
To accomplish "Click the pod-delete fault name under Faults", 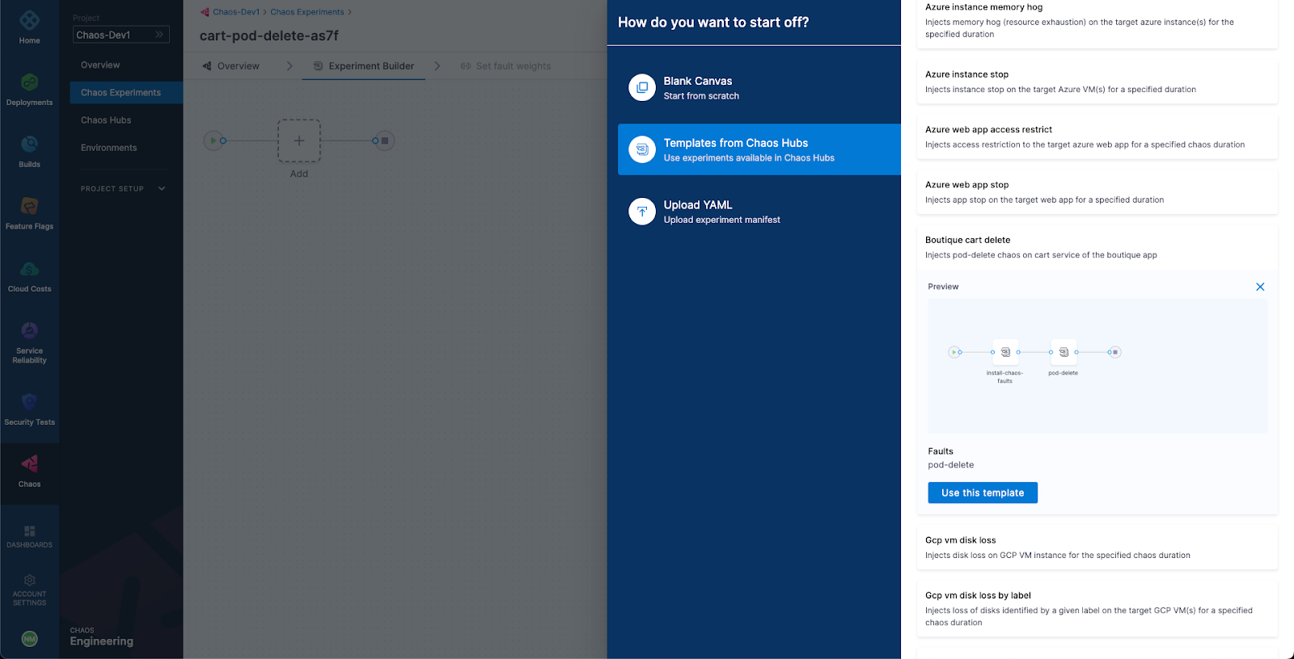I will pyautogui.click(x=951, y=465).
